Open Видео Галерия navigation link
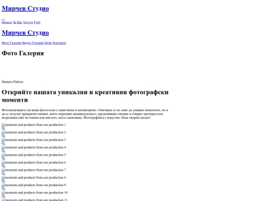The height and width of the screenshot is (201, 268). tap(33, 43)
